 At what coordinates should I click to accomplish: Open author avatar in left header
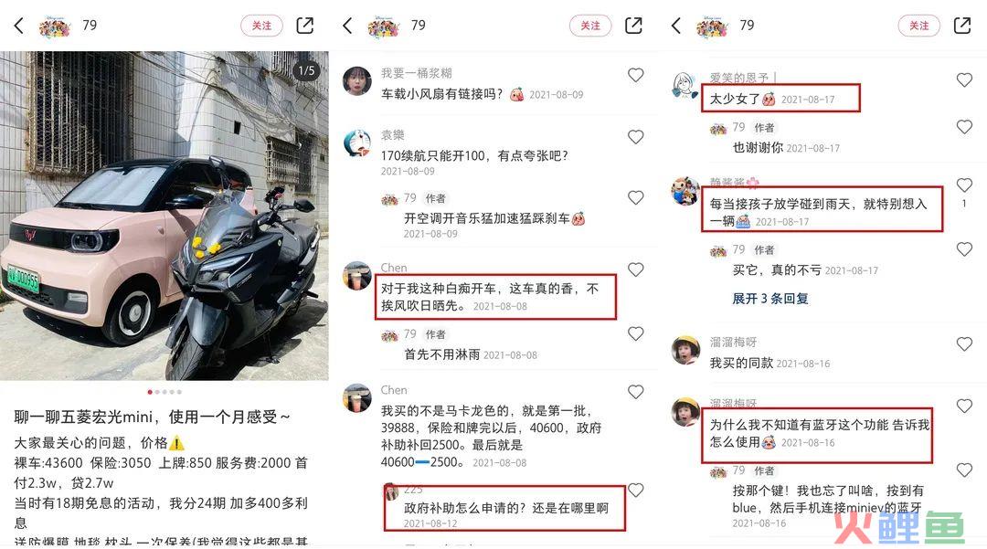(54, 26)
